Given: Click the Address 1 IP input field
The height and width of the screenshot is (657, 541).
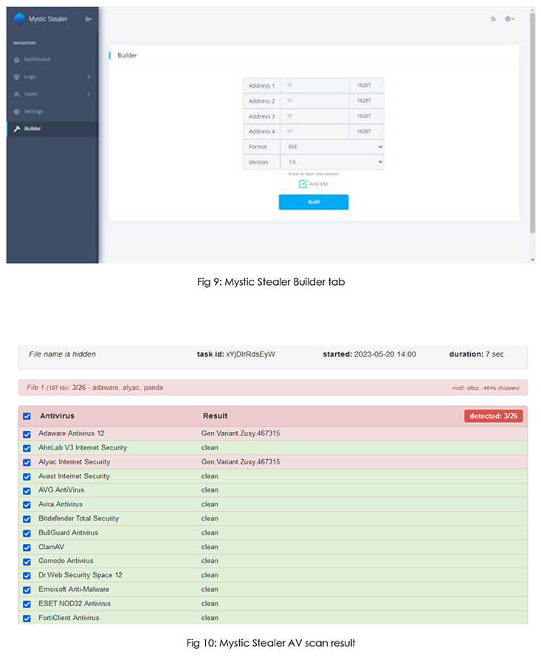Looking at the screenshot, I should click(x=314, y=86).
